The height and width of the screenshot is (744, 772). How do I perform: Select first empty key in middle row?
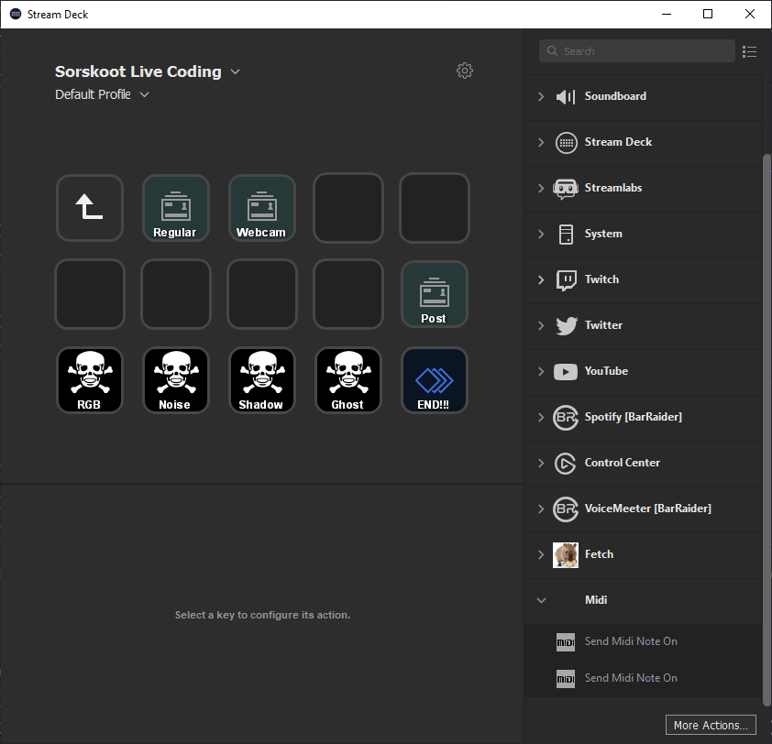89,294
